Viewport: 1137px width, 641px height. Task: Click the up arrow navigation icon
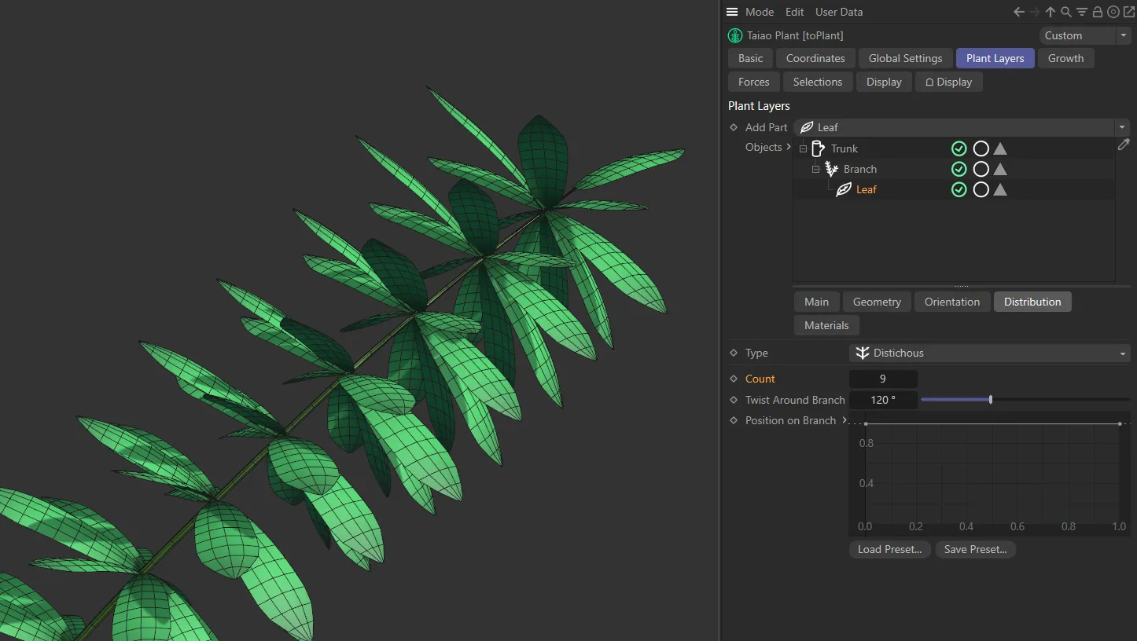(x=1051, y=12)
